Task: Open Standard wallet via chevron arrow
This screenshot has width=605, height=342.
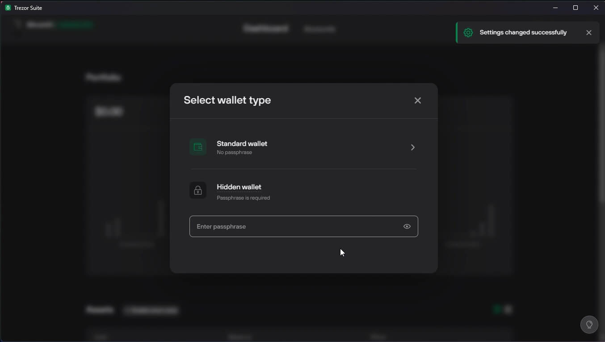Action: point(412,147)
